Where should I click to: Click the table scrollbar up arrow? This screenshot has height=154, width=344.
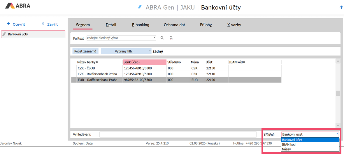point(338,61)
